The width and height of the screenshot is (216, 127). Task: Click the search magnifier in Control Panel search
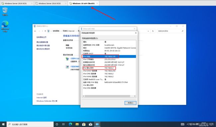point(182,31)
